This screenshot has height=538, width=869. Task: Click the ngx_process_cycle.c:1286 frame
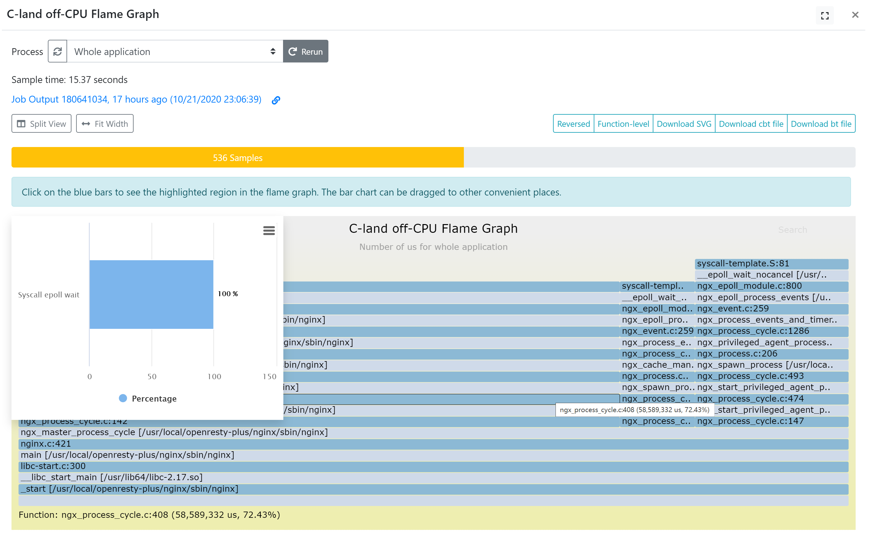pos(771,331)
